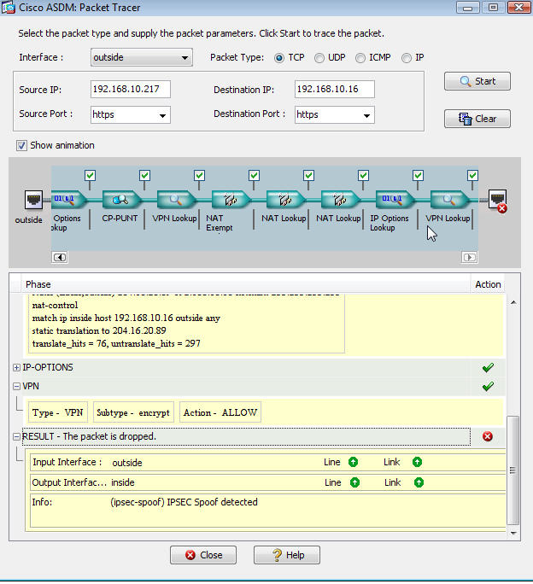Image resolution: width=533 pixels, height=584 pixels.
Task: Toggle checkbox above NAT Exempt phase
Action: (x=255, y=175)
